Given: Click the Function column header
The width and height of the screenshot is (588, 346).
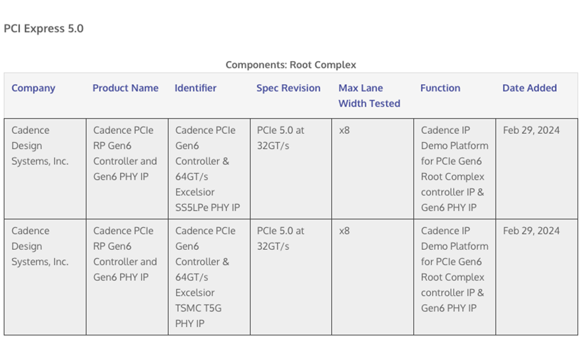Looking at the screenshot, I should 440,88.
